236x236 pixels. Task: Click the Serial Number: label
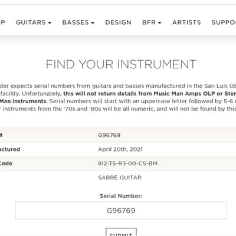pos(121,196)
